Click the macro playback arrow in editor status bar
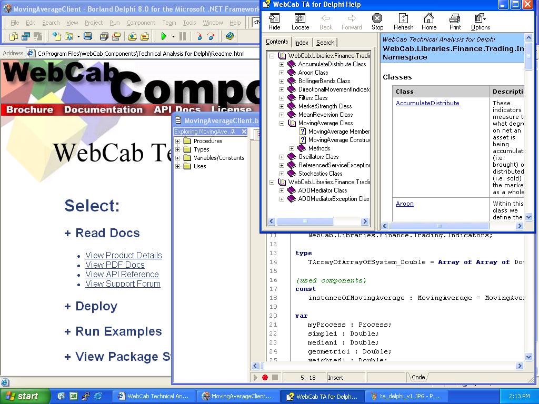The image size is (539, 404). point(255,377)
